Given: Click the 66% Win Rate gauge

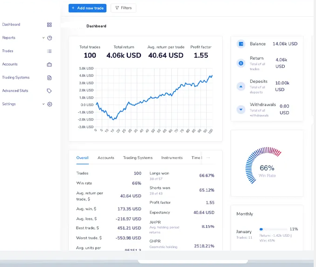Looking at the screenshot, I should 264,166.
